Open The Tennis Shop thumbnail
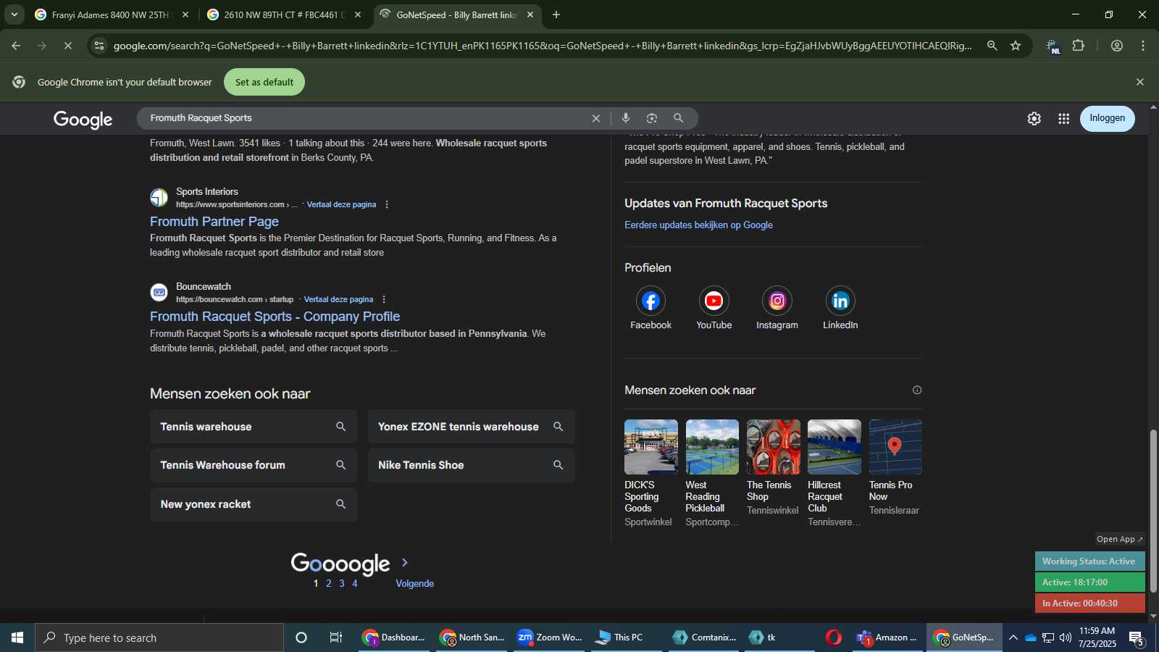1159x652 pixels. coord(773,447)
